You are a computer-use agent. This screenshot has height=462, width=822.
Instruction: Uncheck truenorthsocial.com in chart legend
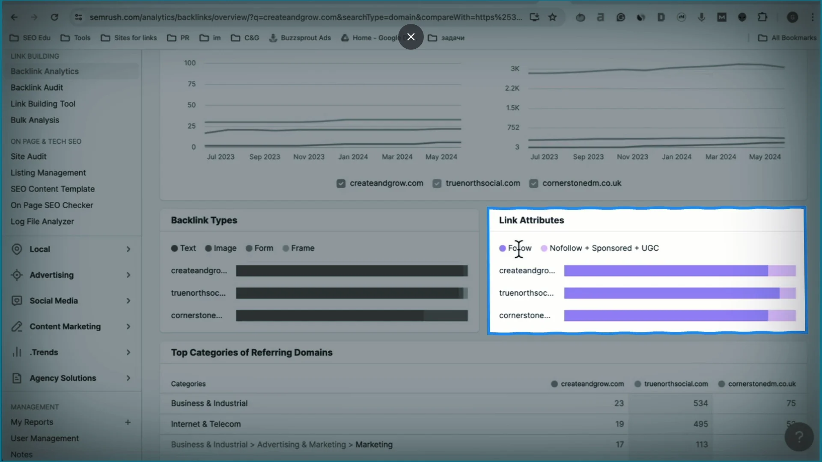pyautogui.click(x=437, y=184)
